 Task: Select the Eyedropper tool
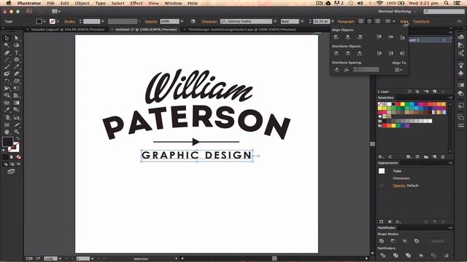pos(7,110)
